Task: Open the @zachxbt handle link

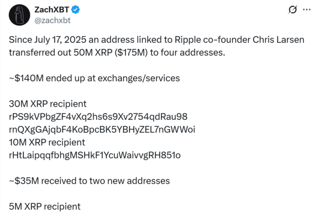Action: coord(52,20)
